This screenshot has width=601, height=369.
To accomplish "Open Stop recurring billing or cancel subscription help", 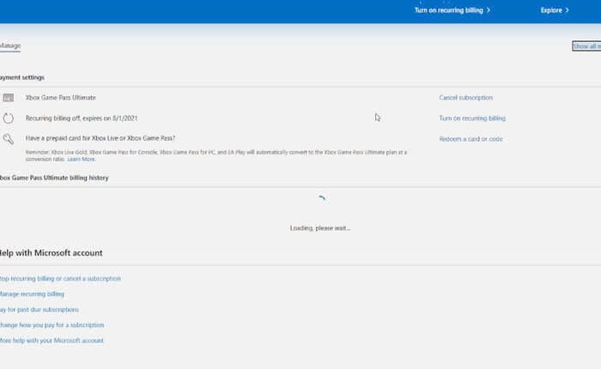I will pyautogui.click(x=60, y=279).
